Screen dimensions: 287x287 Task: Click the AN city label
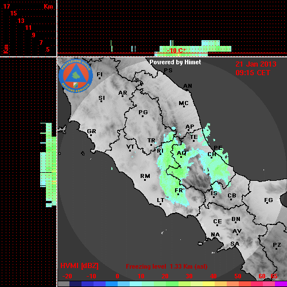click(x=188, y=86)
